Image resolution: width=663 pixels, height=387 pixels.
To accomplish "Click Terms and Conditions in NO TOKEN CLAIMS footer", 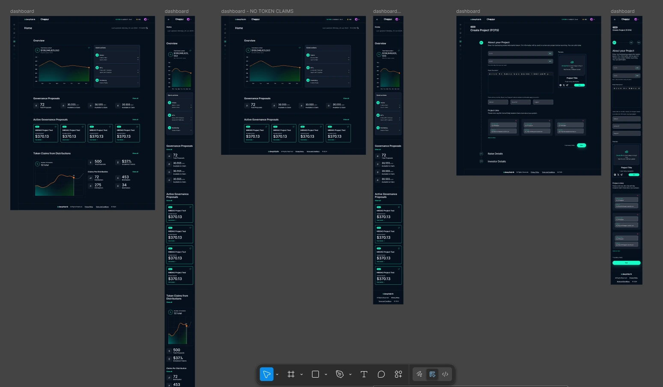I will point(313,151).
